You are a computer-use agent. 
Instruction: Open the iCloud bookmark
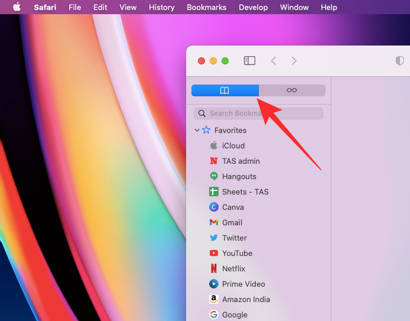(x=233, y=145)
